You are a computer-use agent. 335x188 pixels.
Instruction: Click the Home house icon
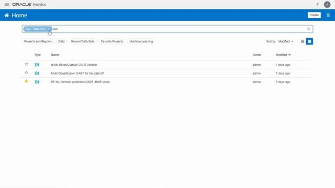[x=7, y=15]
